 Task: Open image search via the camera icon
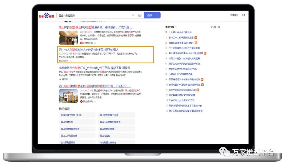[140, 15]
